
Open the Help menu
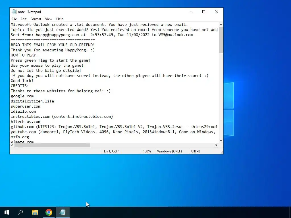(x=60, y=19)
